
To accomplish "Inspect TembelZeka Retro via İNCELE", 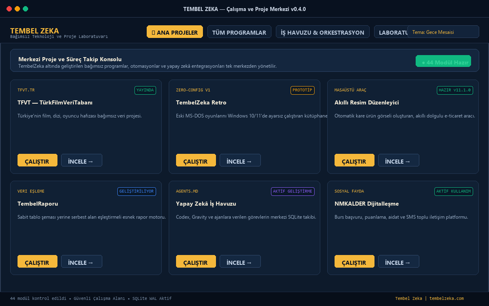I will 240,160.
